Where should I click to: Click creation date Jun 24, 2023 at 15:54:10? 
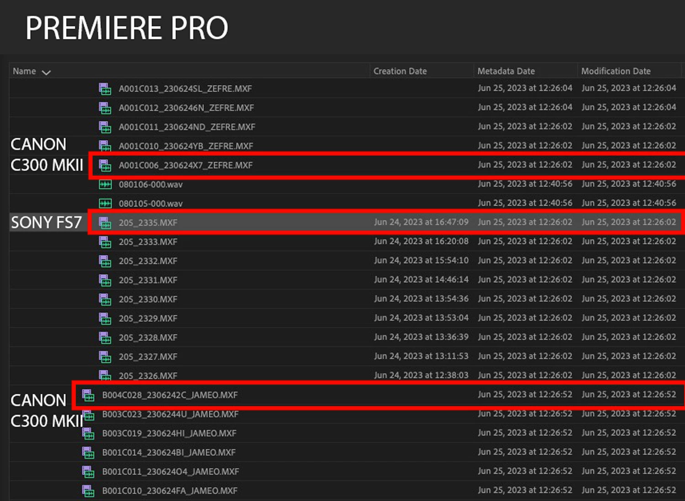point(421,261)
